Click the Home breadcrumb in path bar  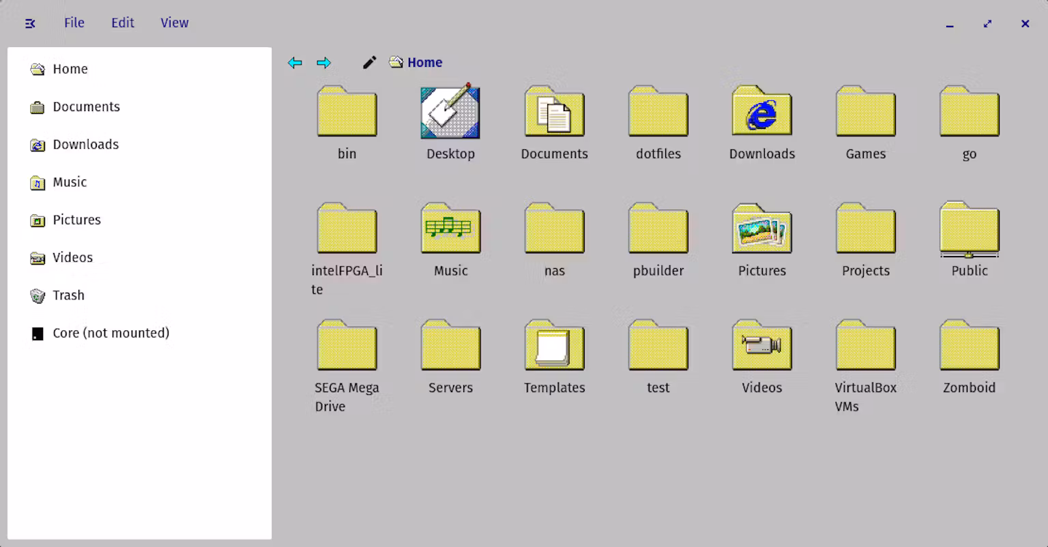(424, 63)
